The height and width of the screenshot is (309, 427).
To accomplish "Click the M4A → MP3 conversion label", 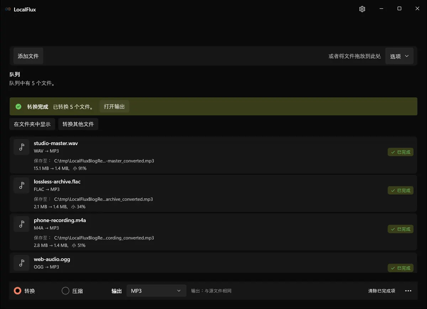I will point(46,228).
